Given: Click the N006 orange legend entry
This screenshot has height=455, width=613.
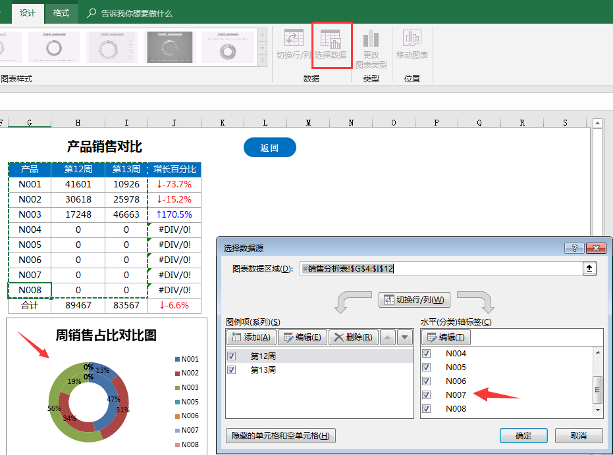Looking at the screenshot, I should pyautogui.click(x=187, y=416).
